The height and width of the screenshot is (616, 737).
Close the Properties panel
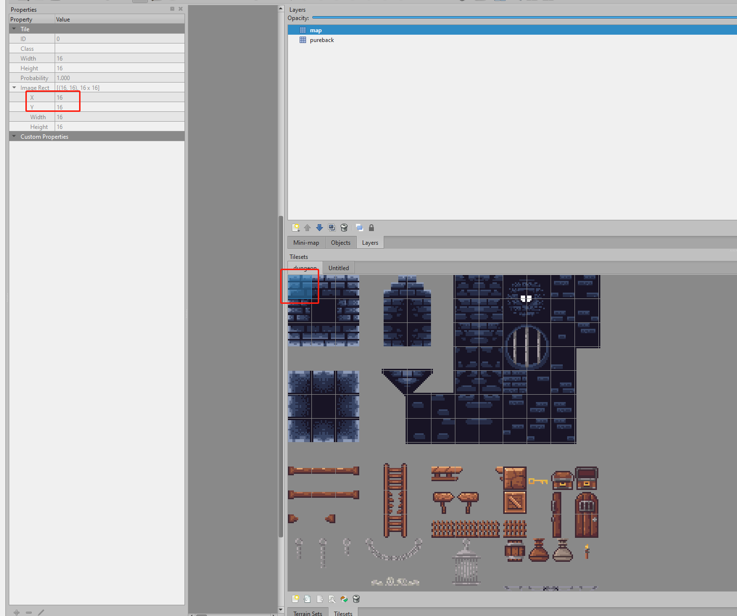tap(181, 9)
